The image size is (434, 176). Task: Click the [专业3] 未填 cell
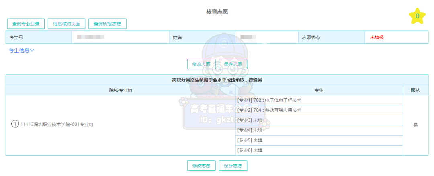(319, 120)
